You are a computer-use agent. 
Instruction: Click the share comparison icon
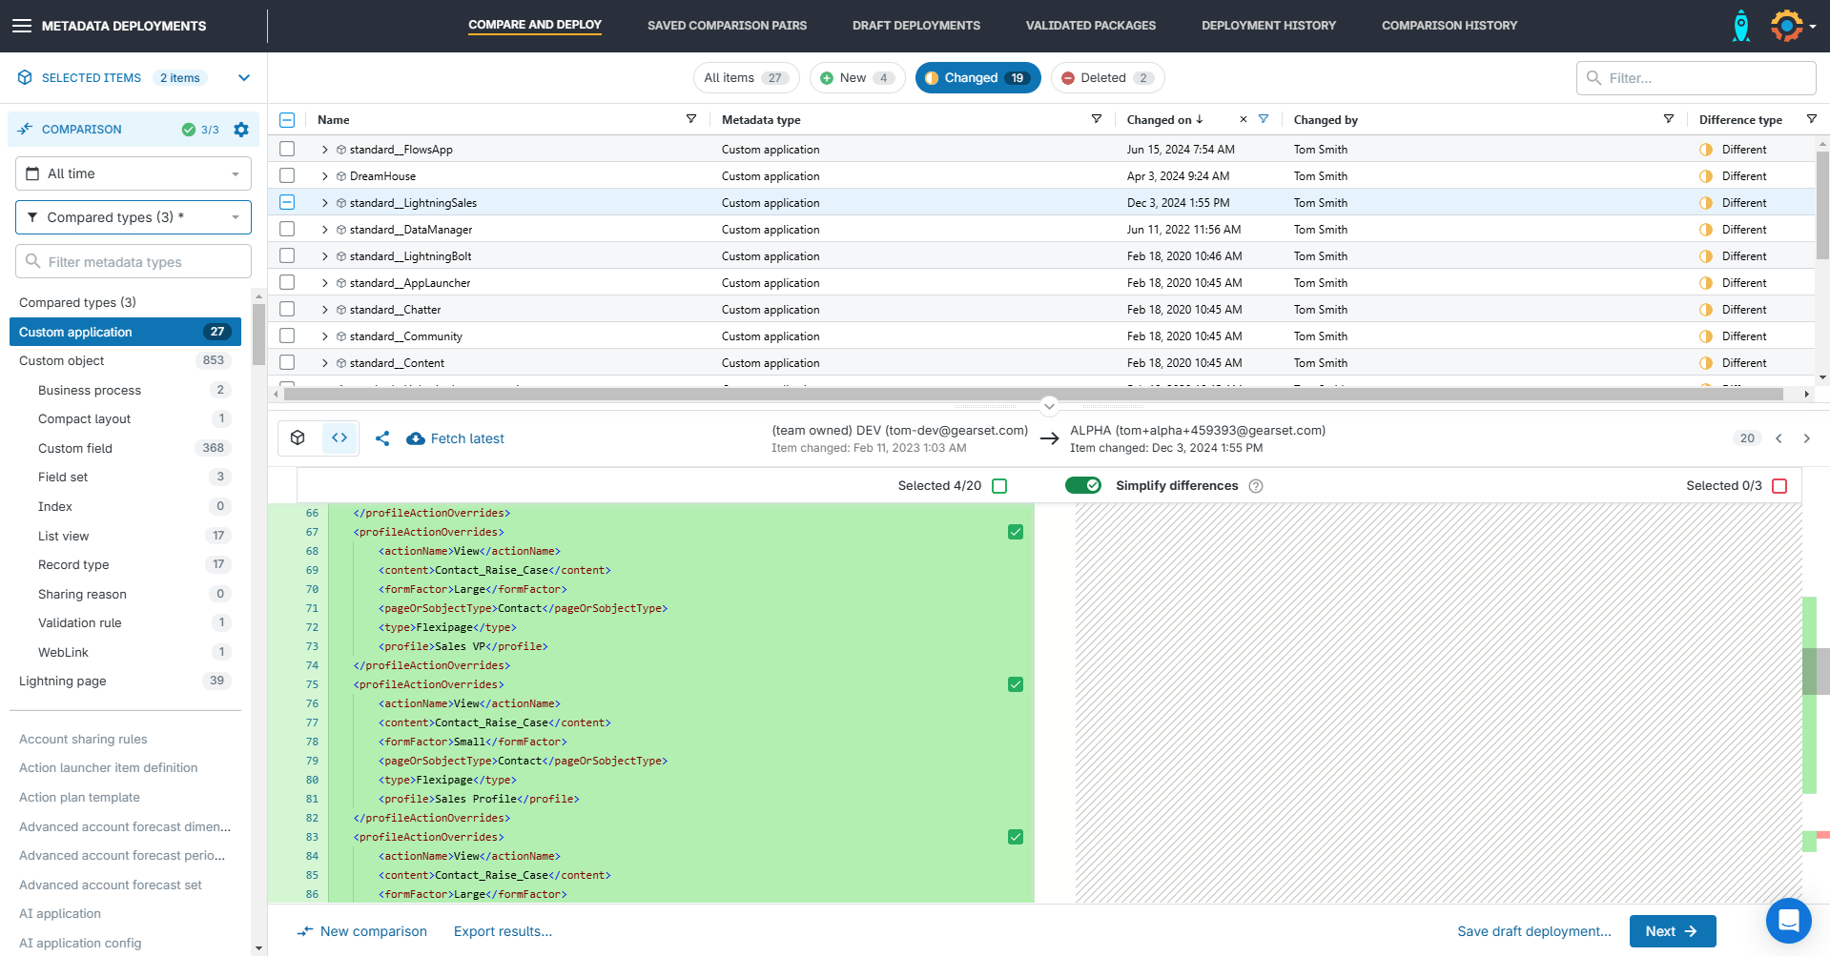[382, 438]
